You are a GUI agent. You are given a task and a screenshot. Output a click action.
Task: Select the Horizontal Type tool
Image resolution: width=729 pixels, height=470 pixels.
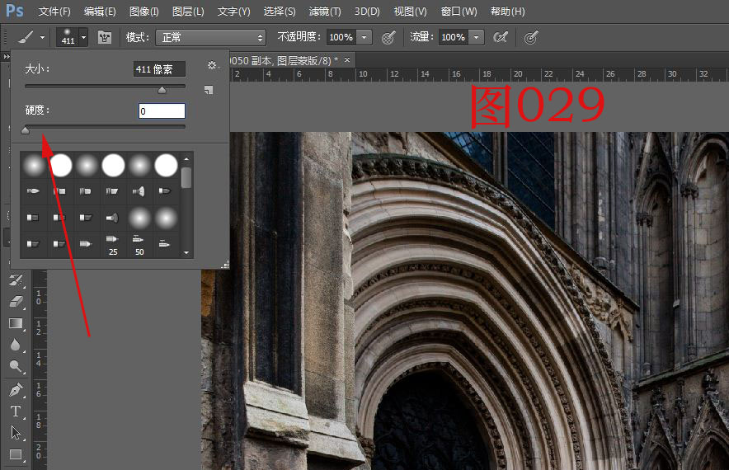(x=16, y=411)
